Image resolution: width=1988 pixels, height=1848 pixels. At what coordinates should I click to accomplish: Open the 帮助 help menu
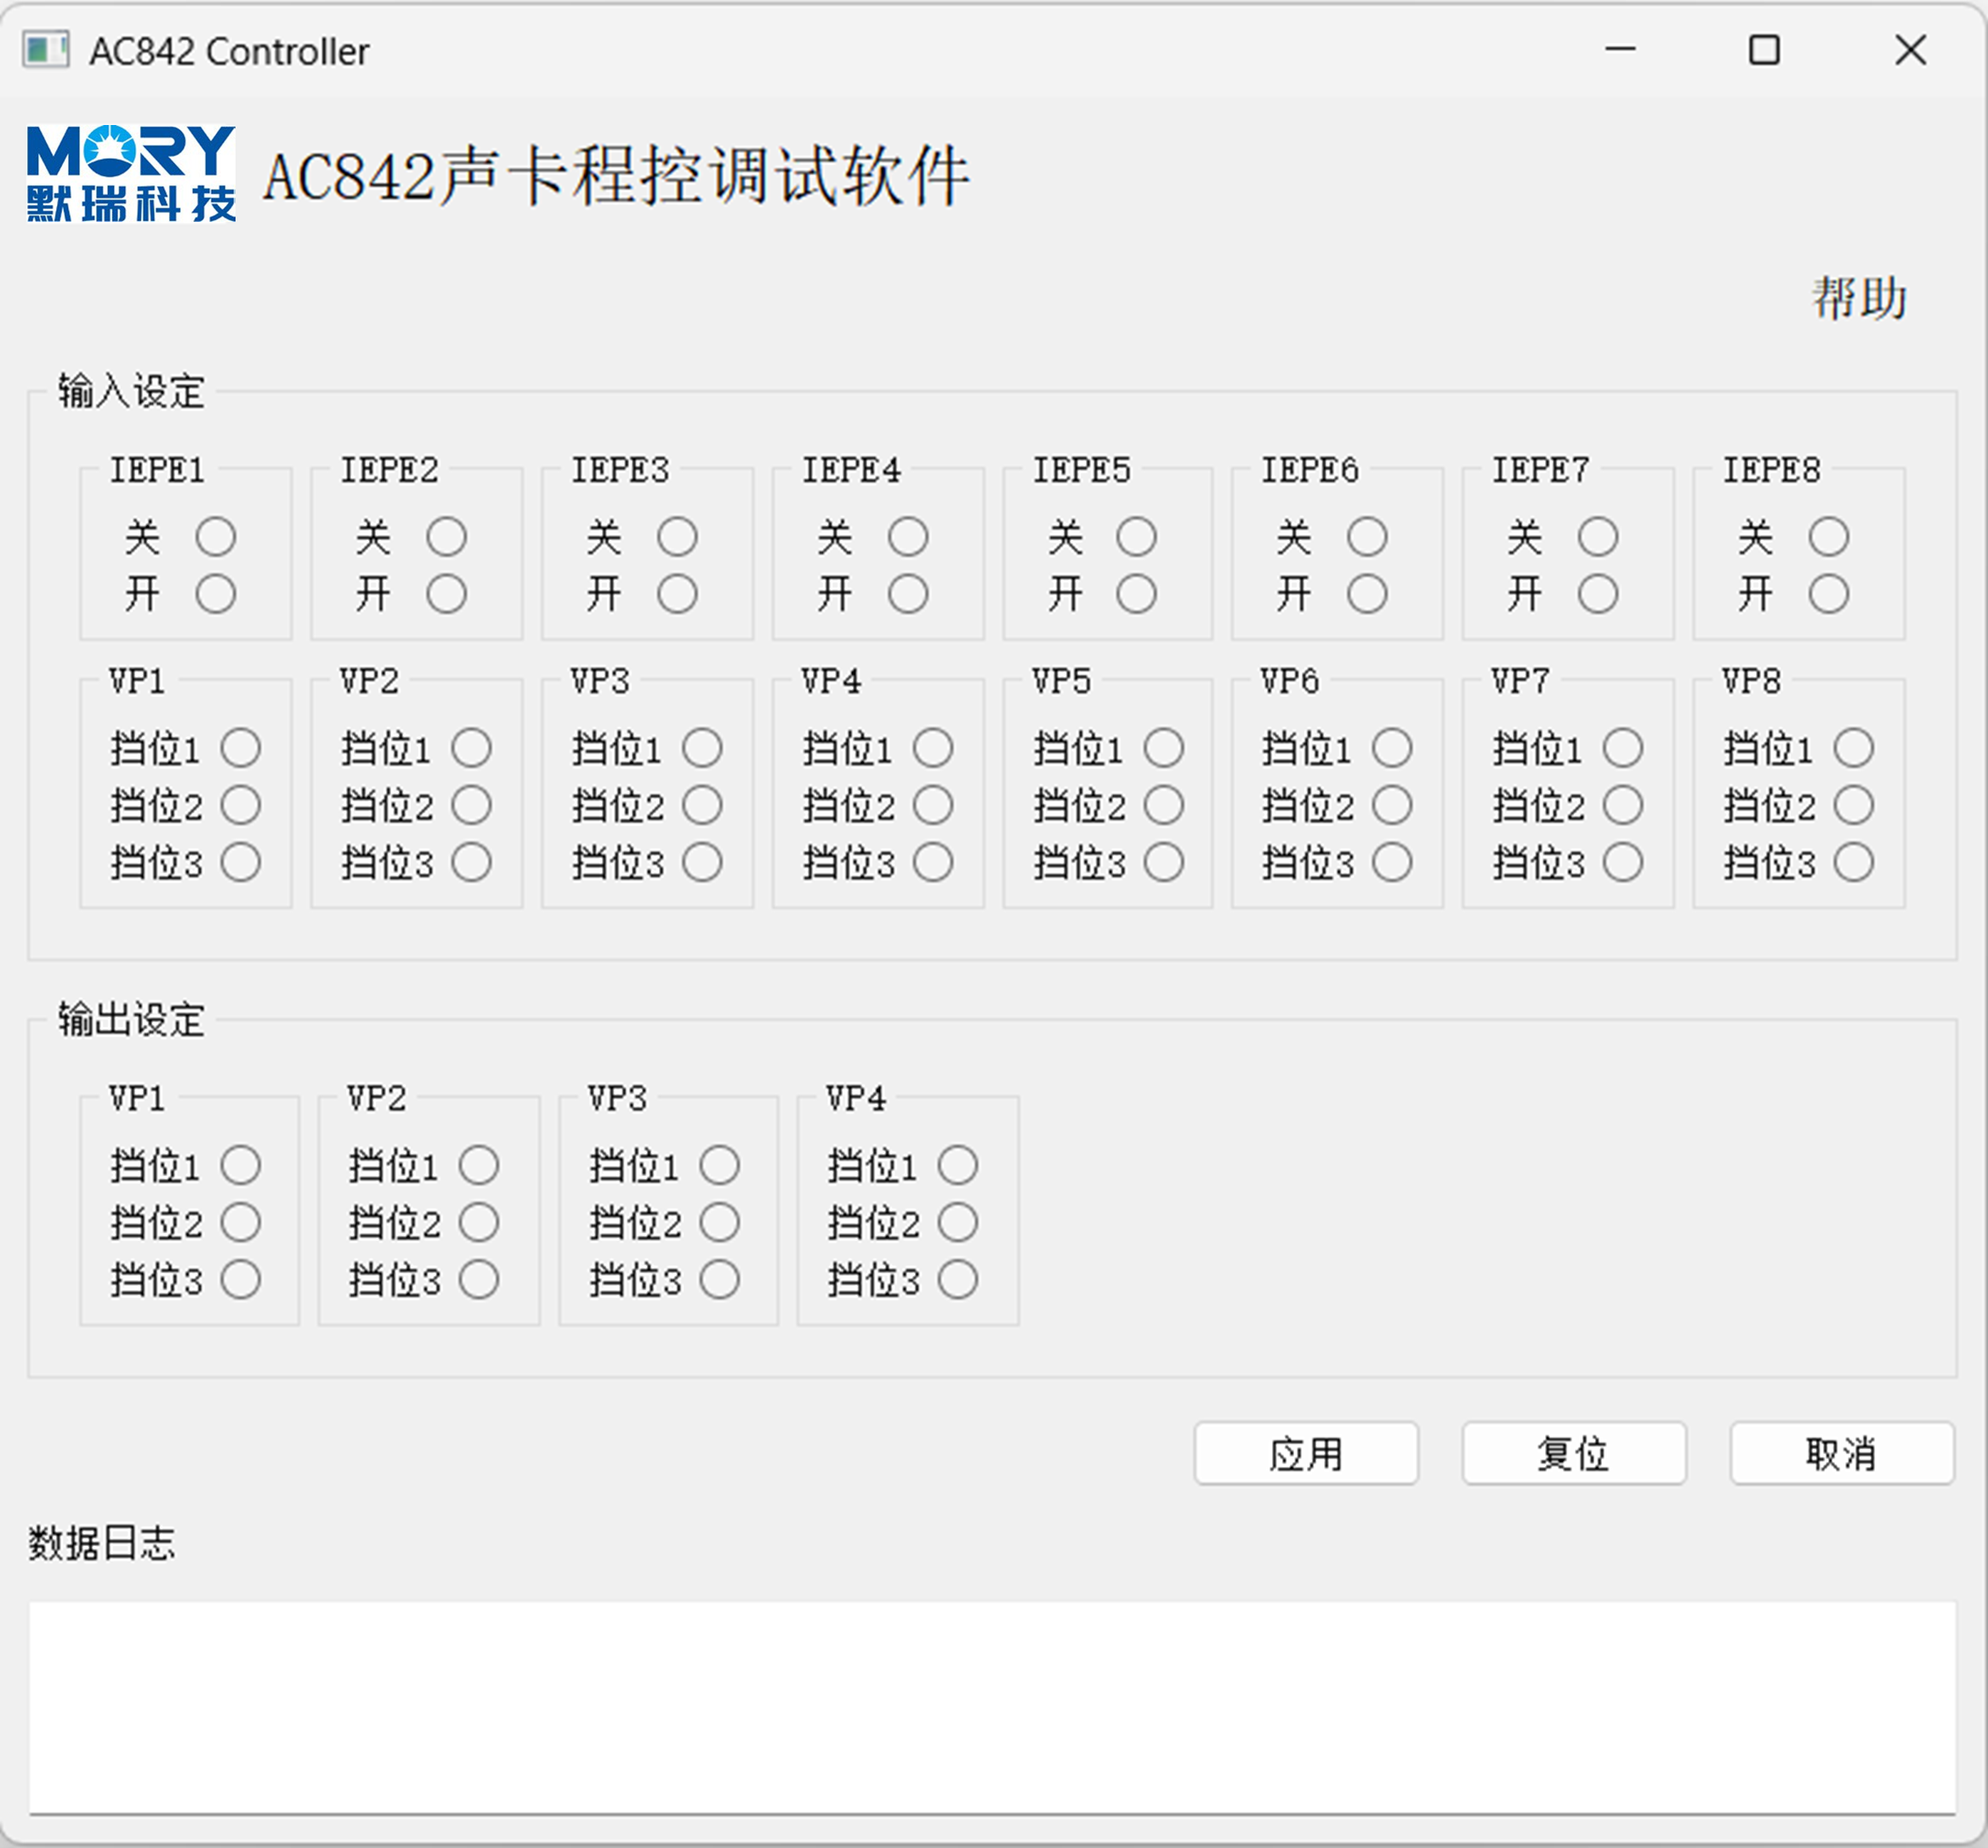[x=1858, y=298]
